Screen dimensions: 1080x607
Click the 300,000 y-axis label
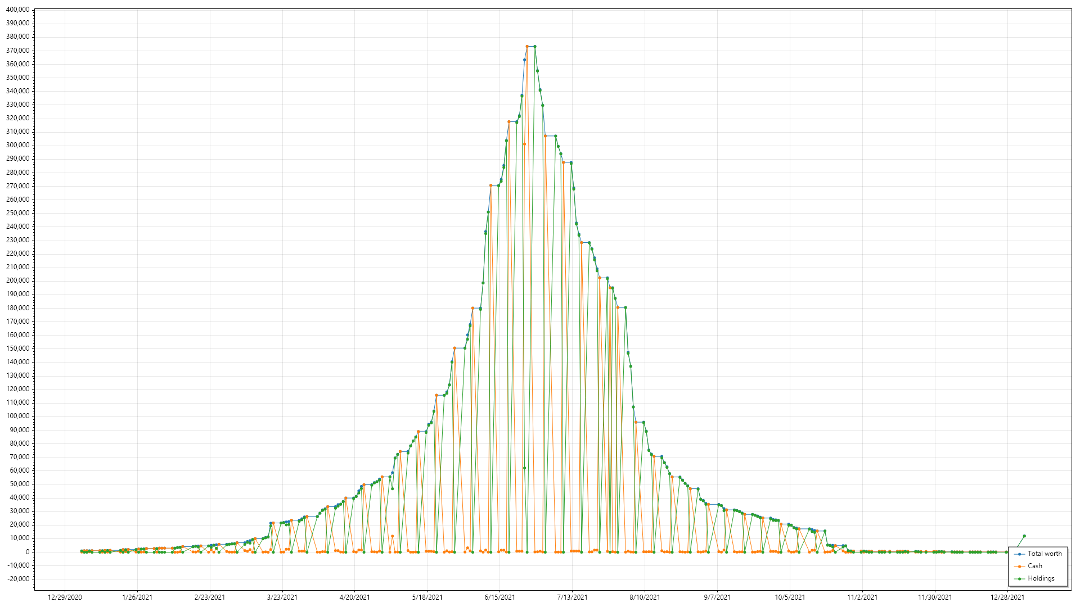point(17,145)
